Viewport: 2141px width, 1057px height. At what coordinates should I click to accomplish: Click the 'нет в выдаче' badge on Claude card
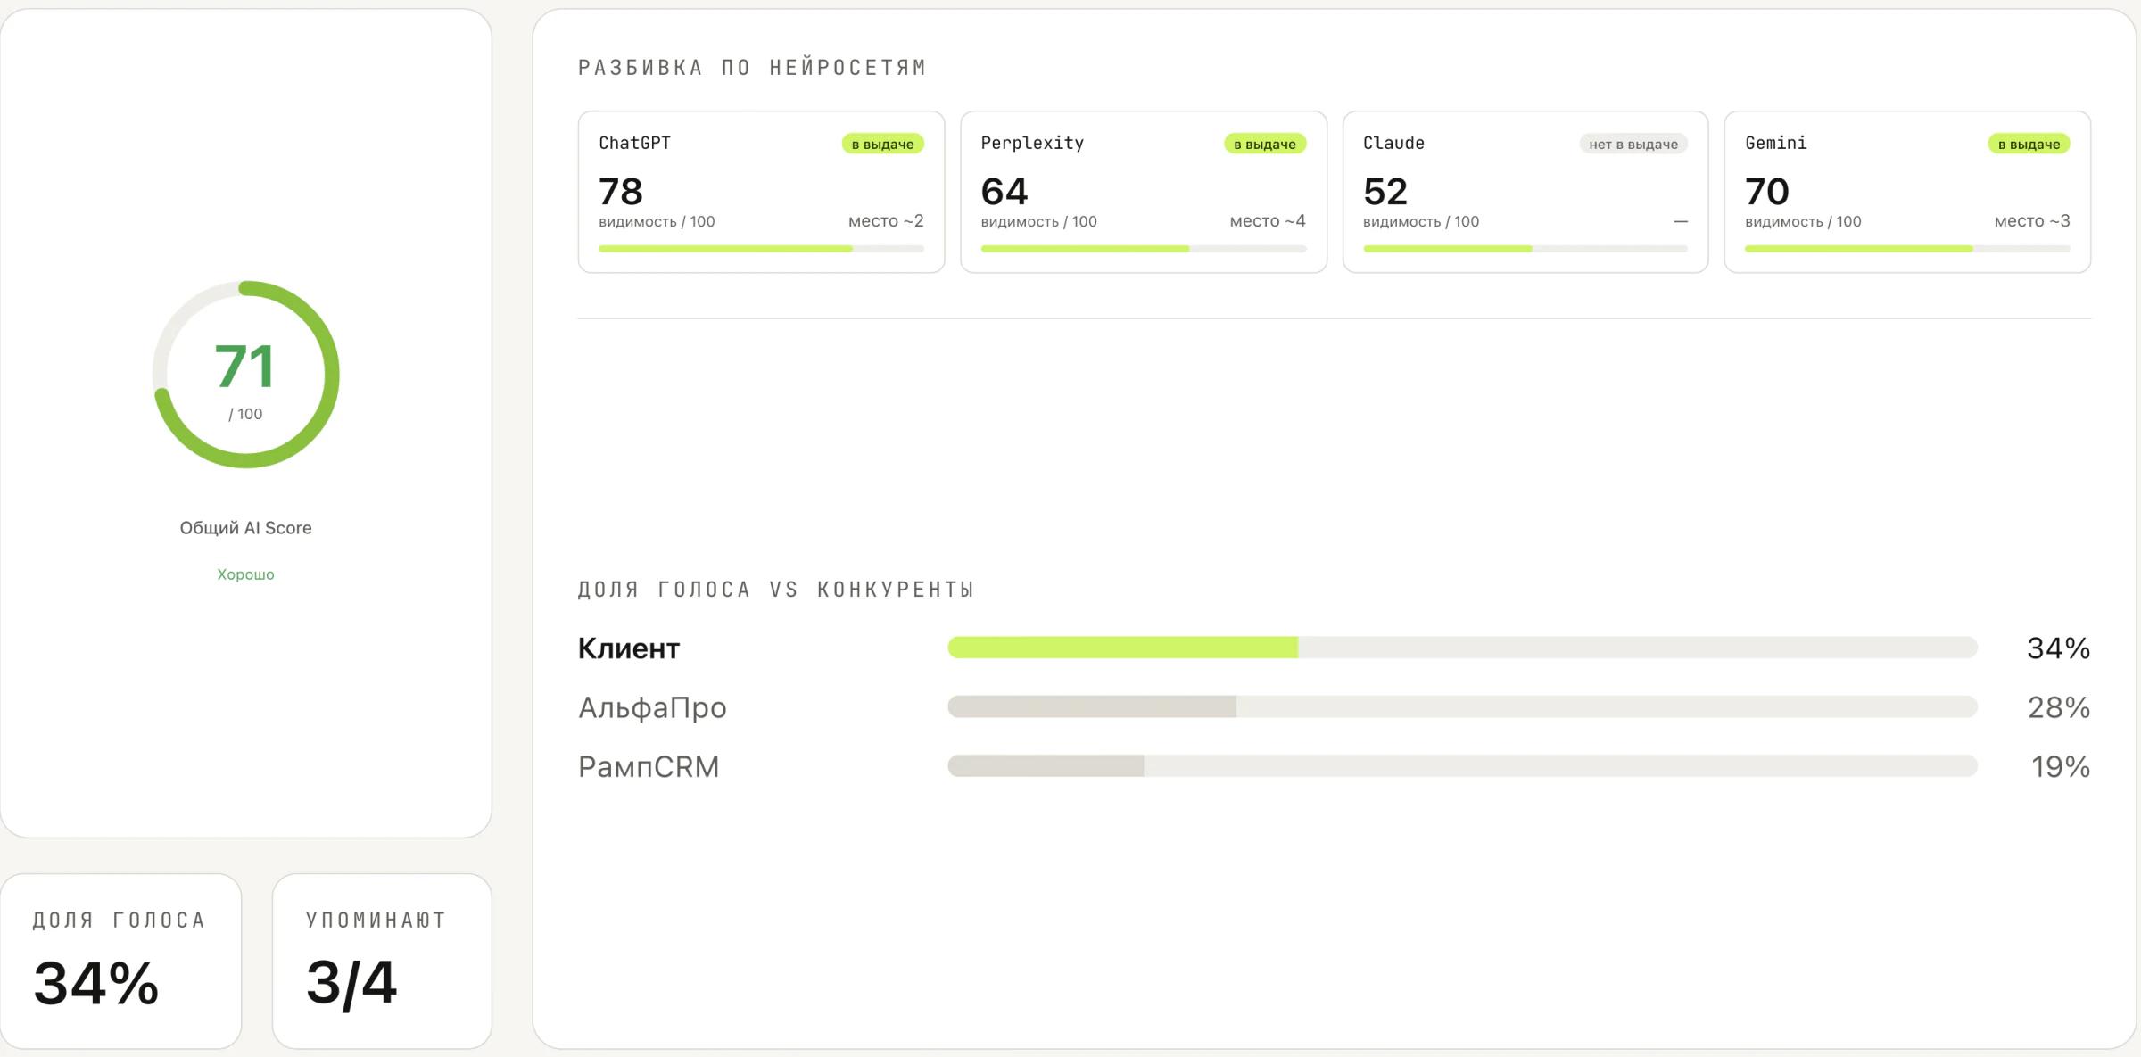pyautogui.click(x=1633, y=144)
